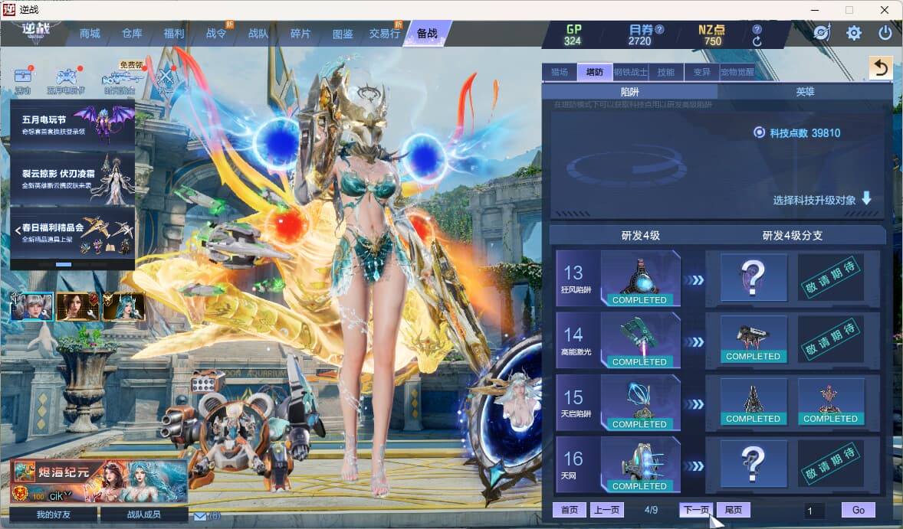Screen dimensions: 903x529
Task: Focus the page number input field
Action: [x=814, y=511]
